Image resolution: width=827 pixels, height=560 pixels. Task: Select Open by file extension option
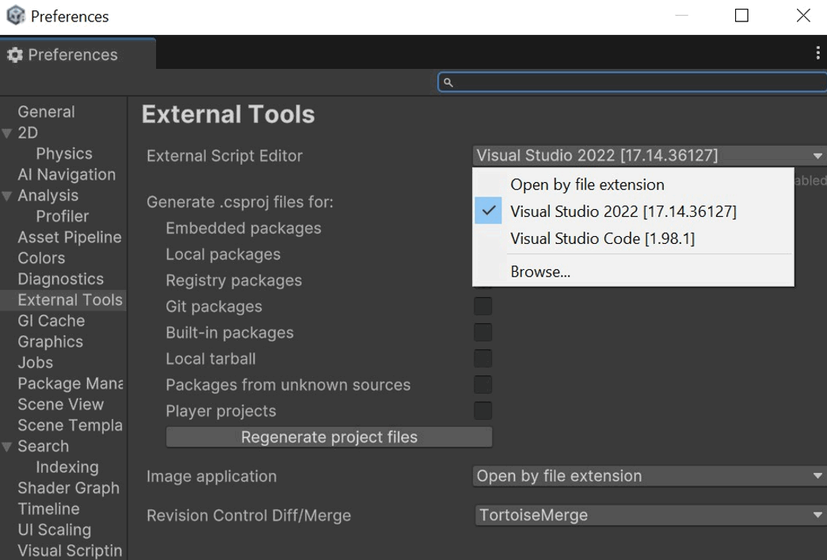(587, 185)
